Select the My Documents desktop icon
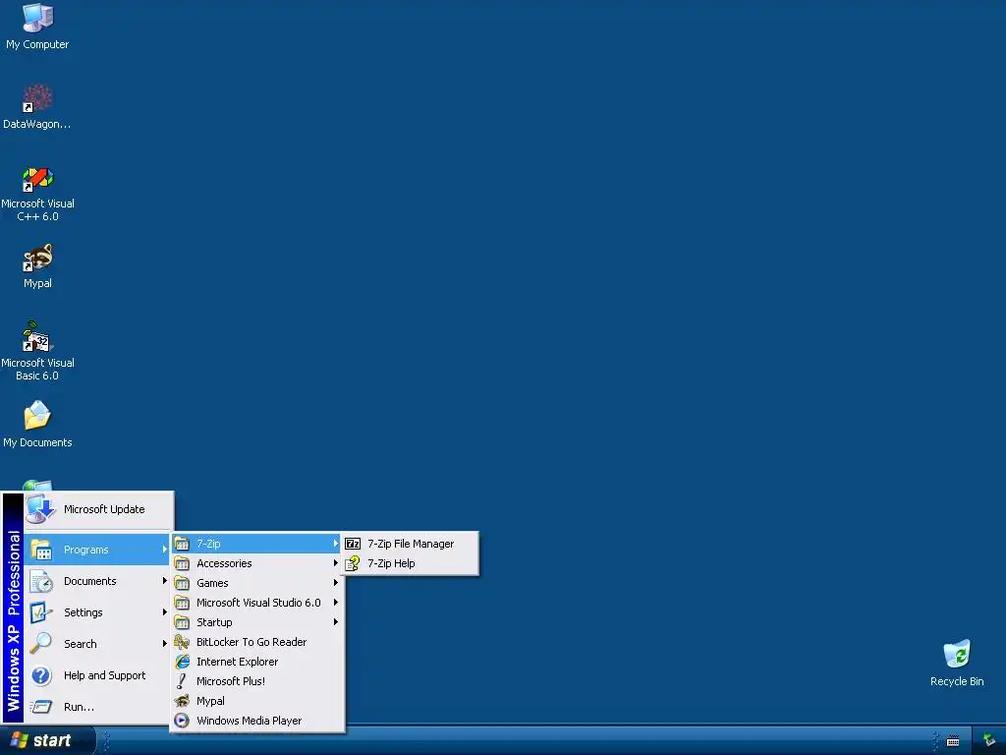Viewport: 1006px width, 755px height. point(37,416)
